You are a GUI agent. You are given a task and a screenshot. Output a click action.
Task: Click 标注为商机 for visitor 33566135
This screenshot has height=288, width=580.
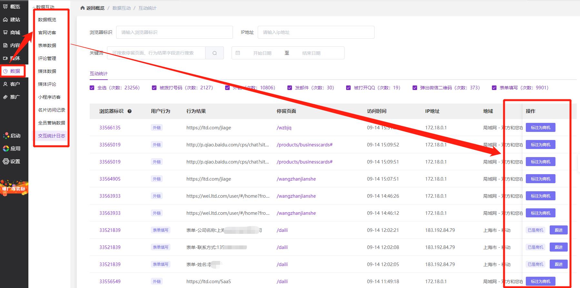(540, 128)
